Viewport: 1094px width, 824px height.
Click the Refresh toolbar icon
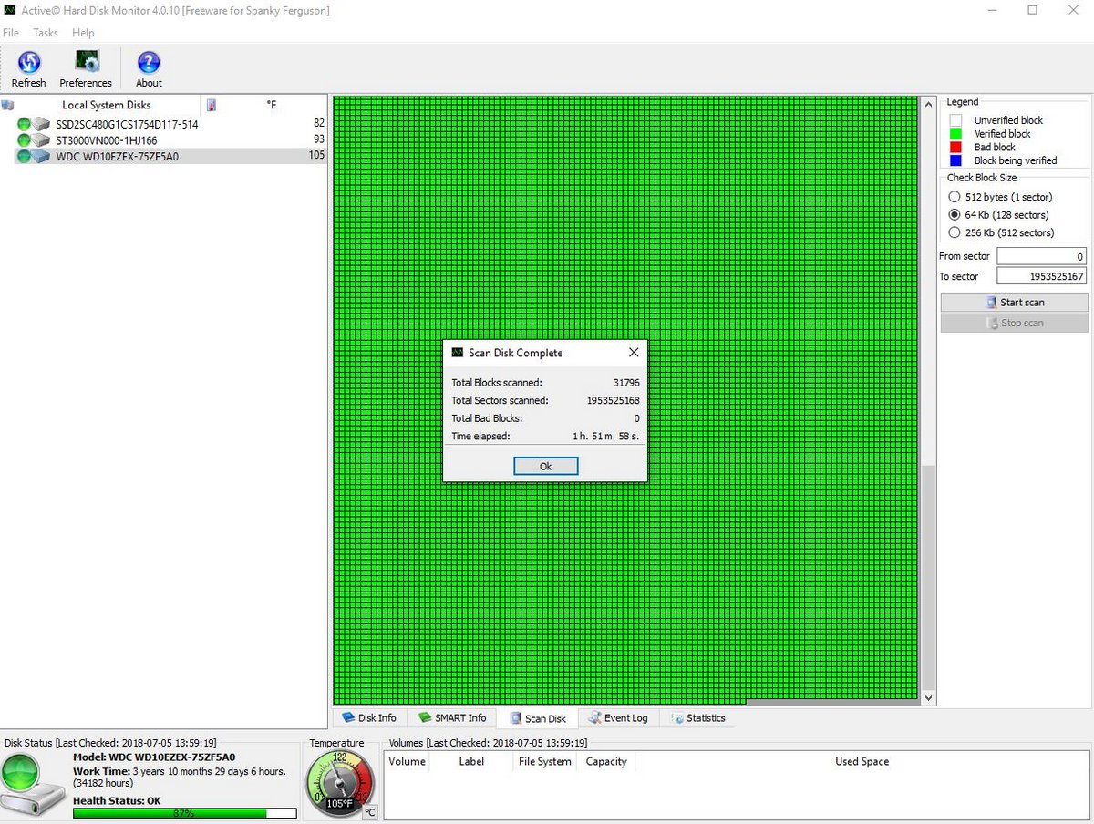click(28, 64)
